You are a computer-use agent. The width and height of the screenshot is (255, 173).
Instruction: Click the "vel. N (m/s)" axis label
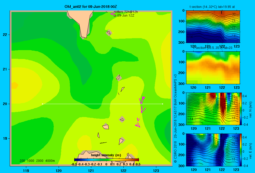pos(250,110)
